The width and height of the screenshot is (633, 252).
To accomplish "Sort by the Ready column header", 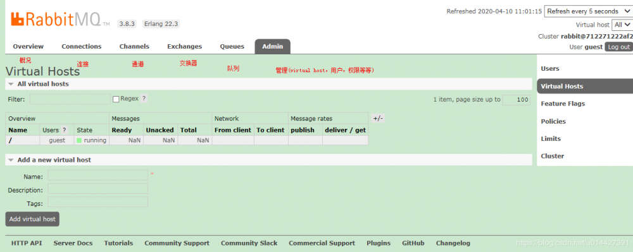I will (x=122, y=130).
